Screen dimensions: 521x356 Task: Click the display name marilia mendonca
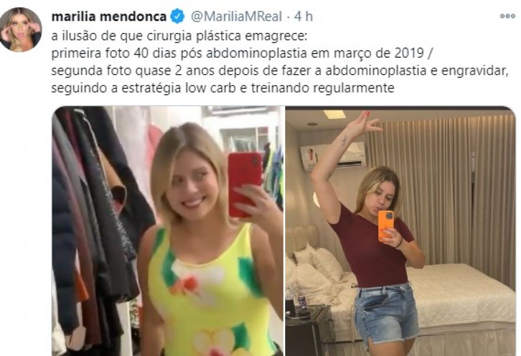[x=109, y=16]
